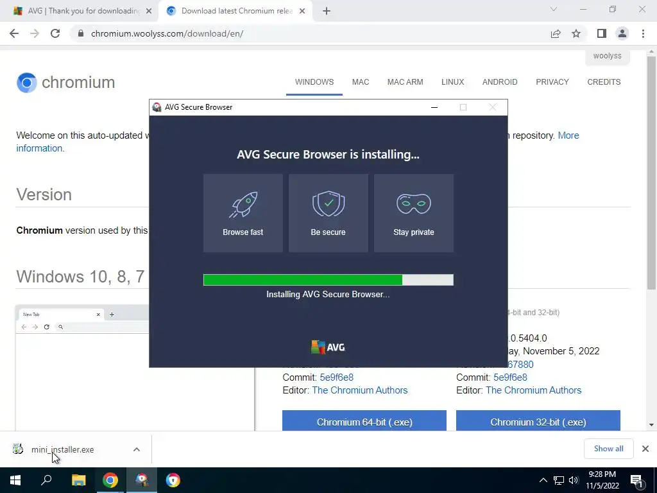This screenshot has width=657, height=493.
Task: Open AVG Secure Browser taskbar icon
Action: tap(173, 480)
